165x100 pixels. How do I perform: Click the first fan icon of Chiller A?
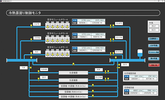pyautogui.click(x=48, y=26)
